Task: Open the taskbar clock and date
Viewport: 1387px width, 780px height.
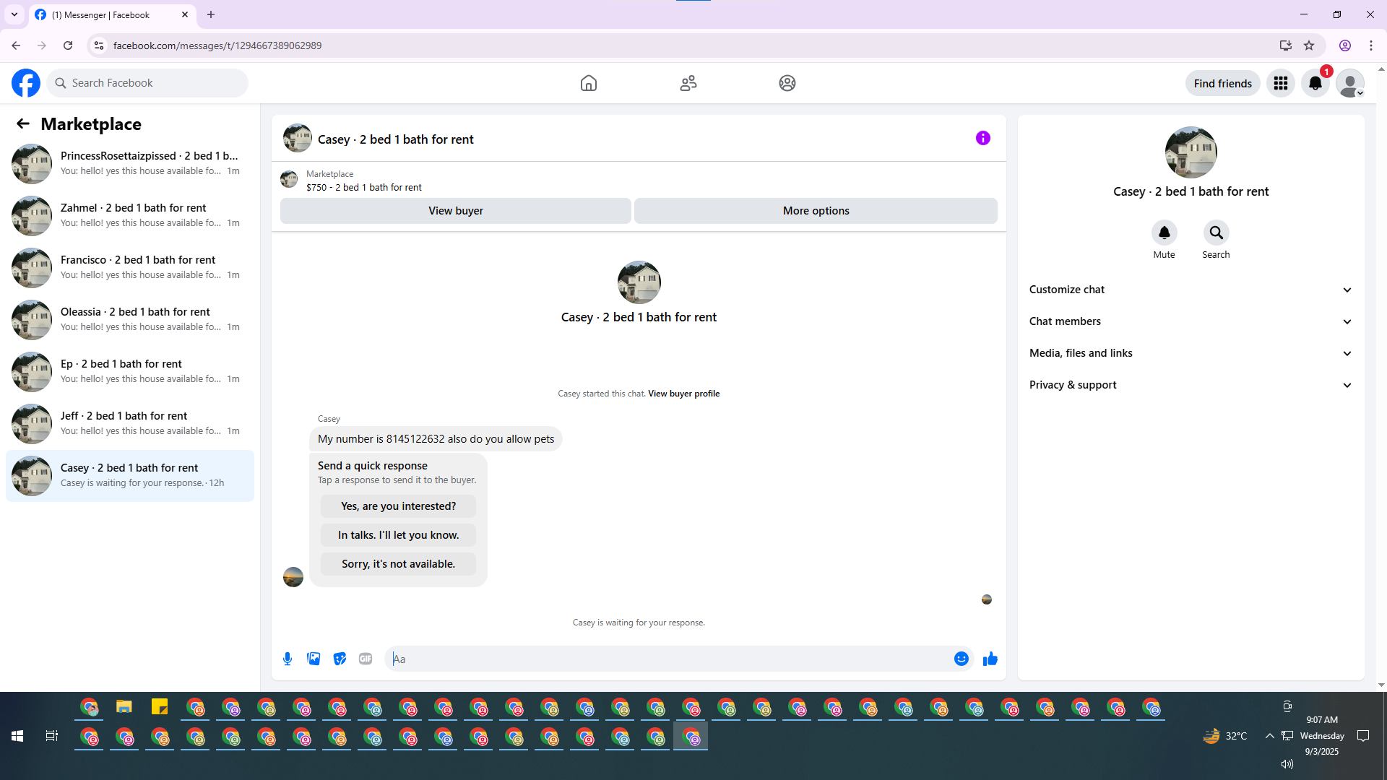Action: (1322, 736)
